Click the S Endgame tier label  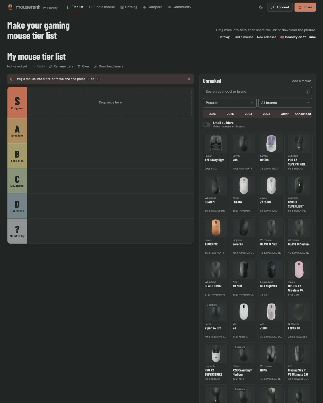tap(17, 103)
